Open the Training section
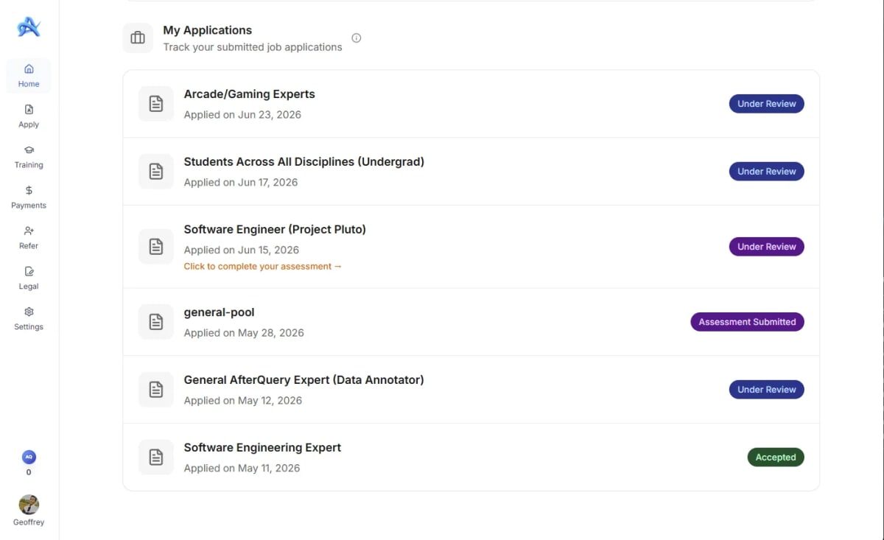This screenshot has width=884, height=540. [29, 156]
